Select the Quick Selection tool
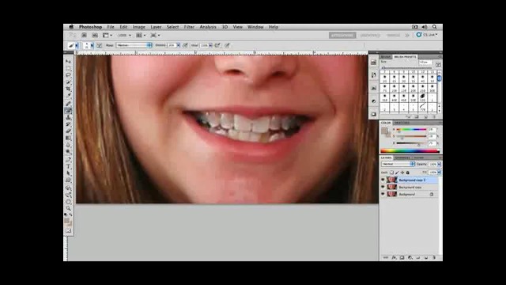 (x=69, y=82)
